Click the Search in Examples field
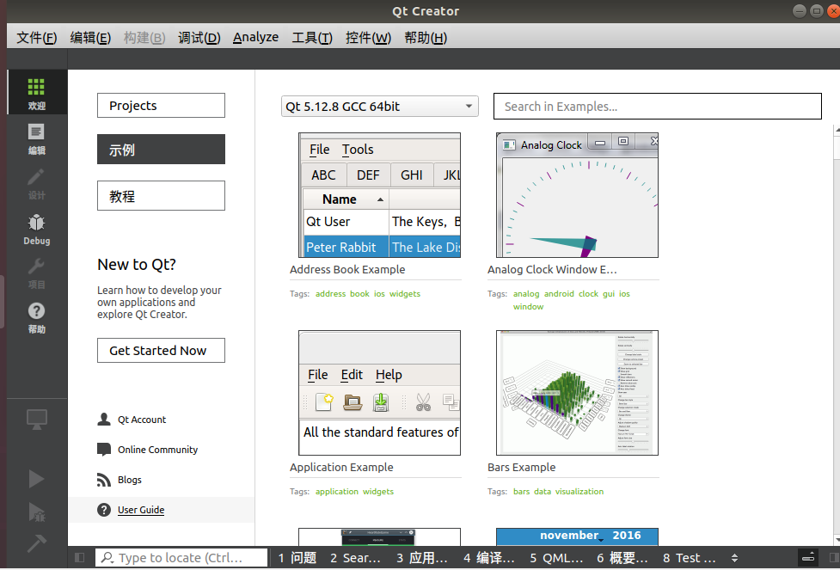This screenshot has height=570, width=840. [x=658, y=106]
